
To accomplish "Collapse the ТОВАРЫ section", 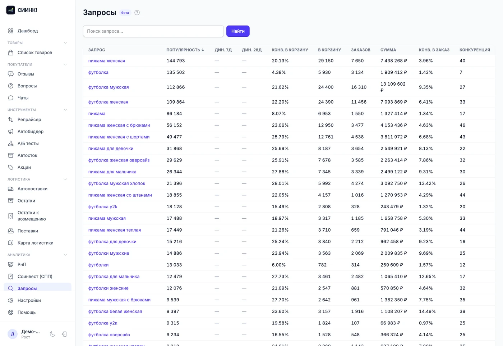I will coord(65,43).
